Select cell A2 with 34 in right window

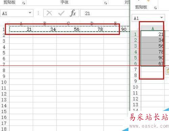(152, 40)
